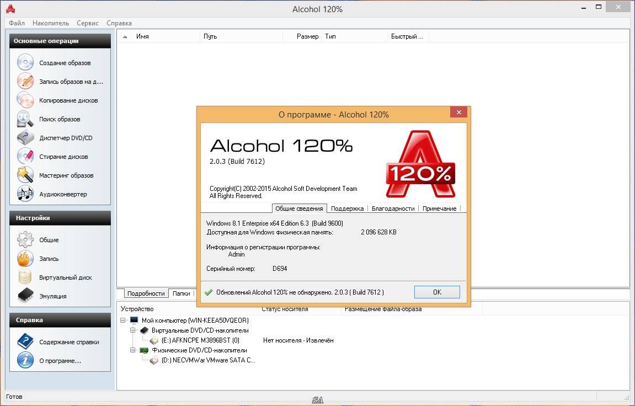Open the Сервис menu
This screenshot has width=635, height=406.
(x=88, y=23)
